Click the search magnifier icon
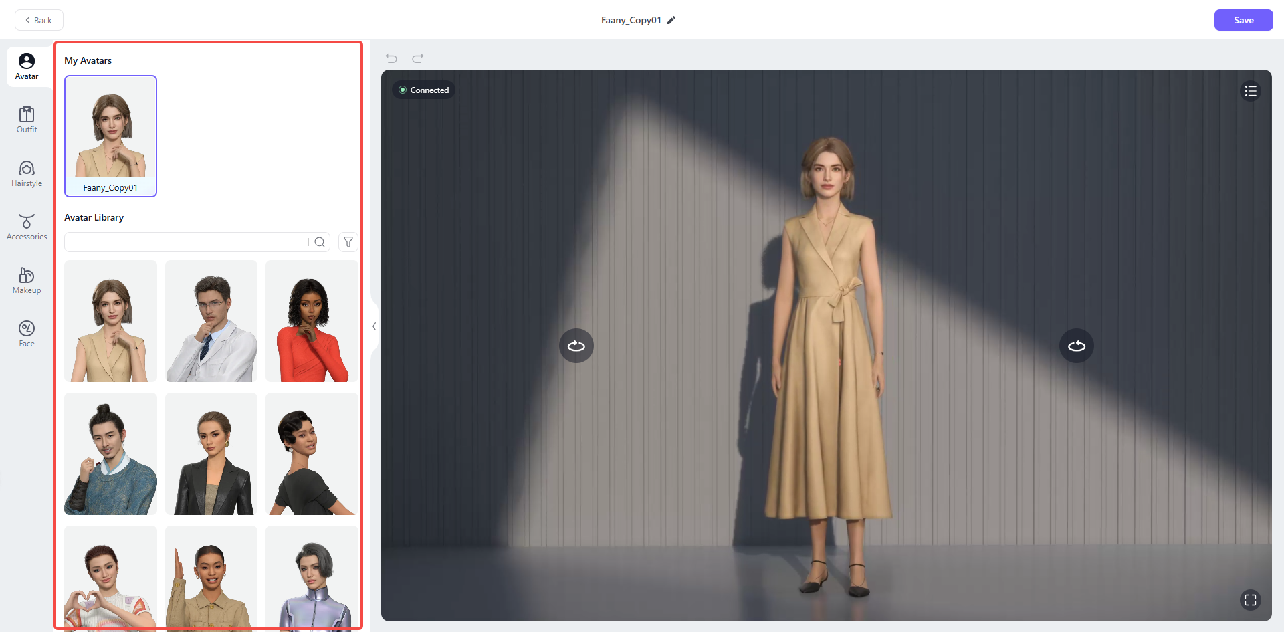Viewport: 1284px width, 632px height. [x=320, y=242]
